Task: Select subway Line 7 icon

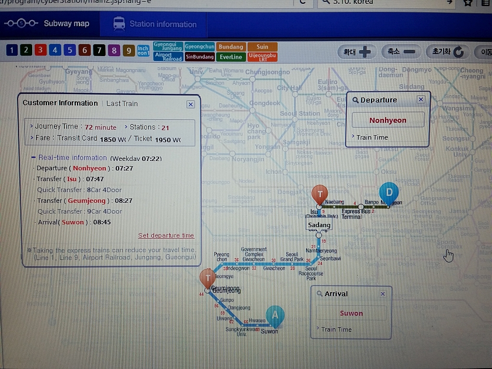Action: [99, 50]
